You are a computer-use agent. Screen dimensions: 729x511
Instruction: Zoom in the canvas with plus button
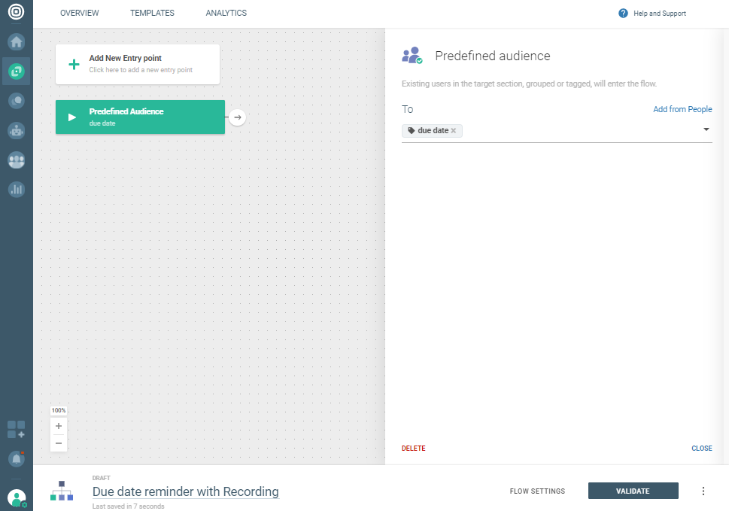click(59, 426)
